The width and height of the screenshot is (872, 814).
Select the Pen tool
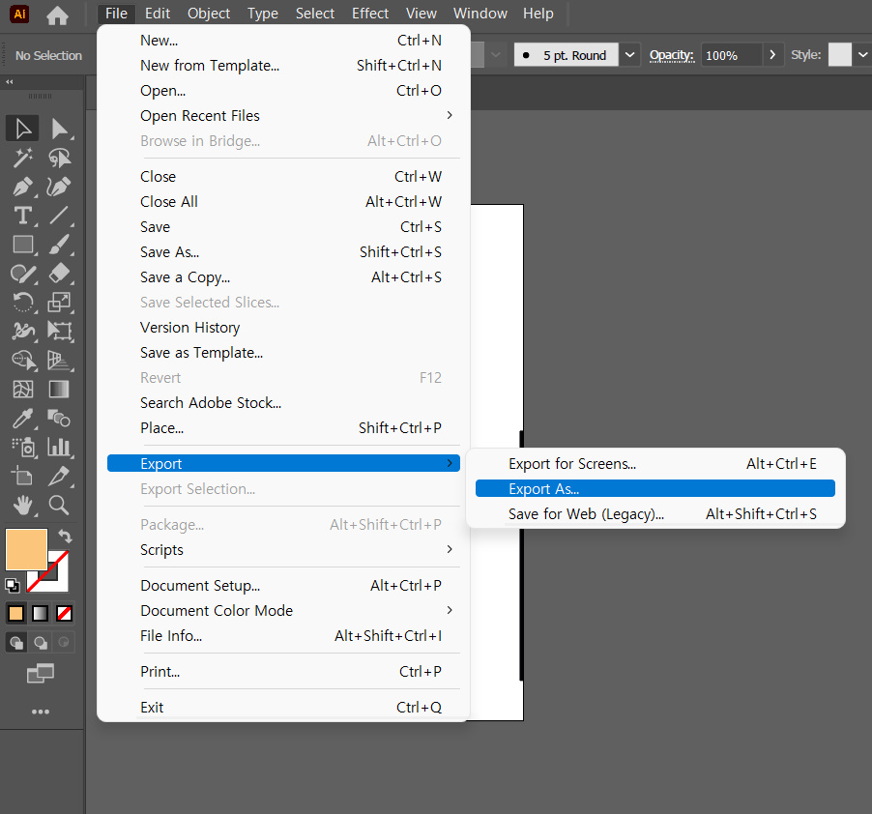(22, 187)
